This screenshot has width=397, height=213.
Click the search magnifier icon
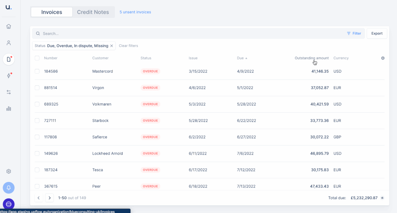pyautogui.click(x=38, y=33)
